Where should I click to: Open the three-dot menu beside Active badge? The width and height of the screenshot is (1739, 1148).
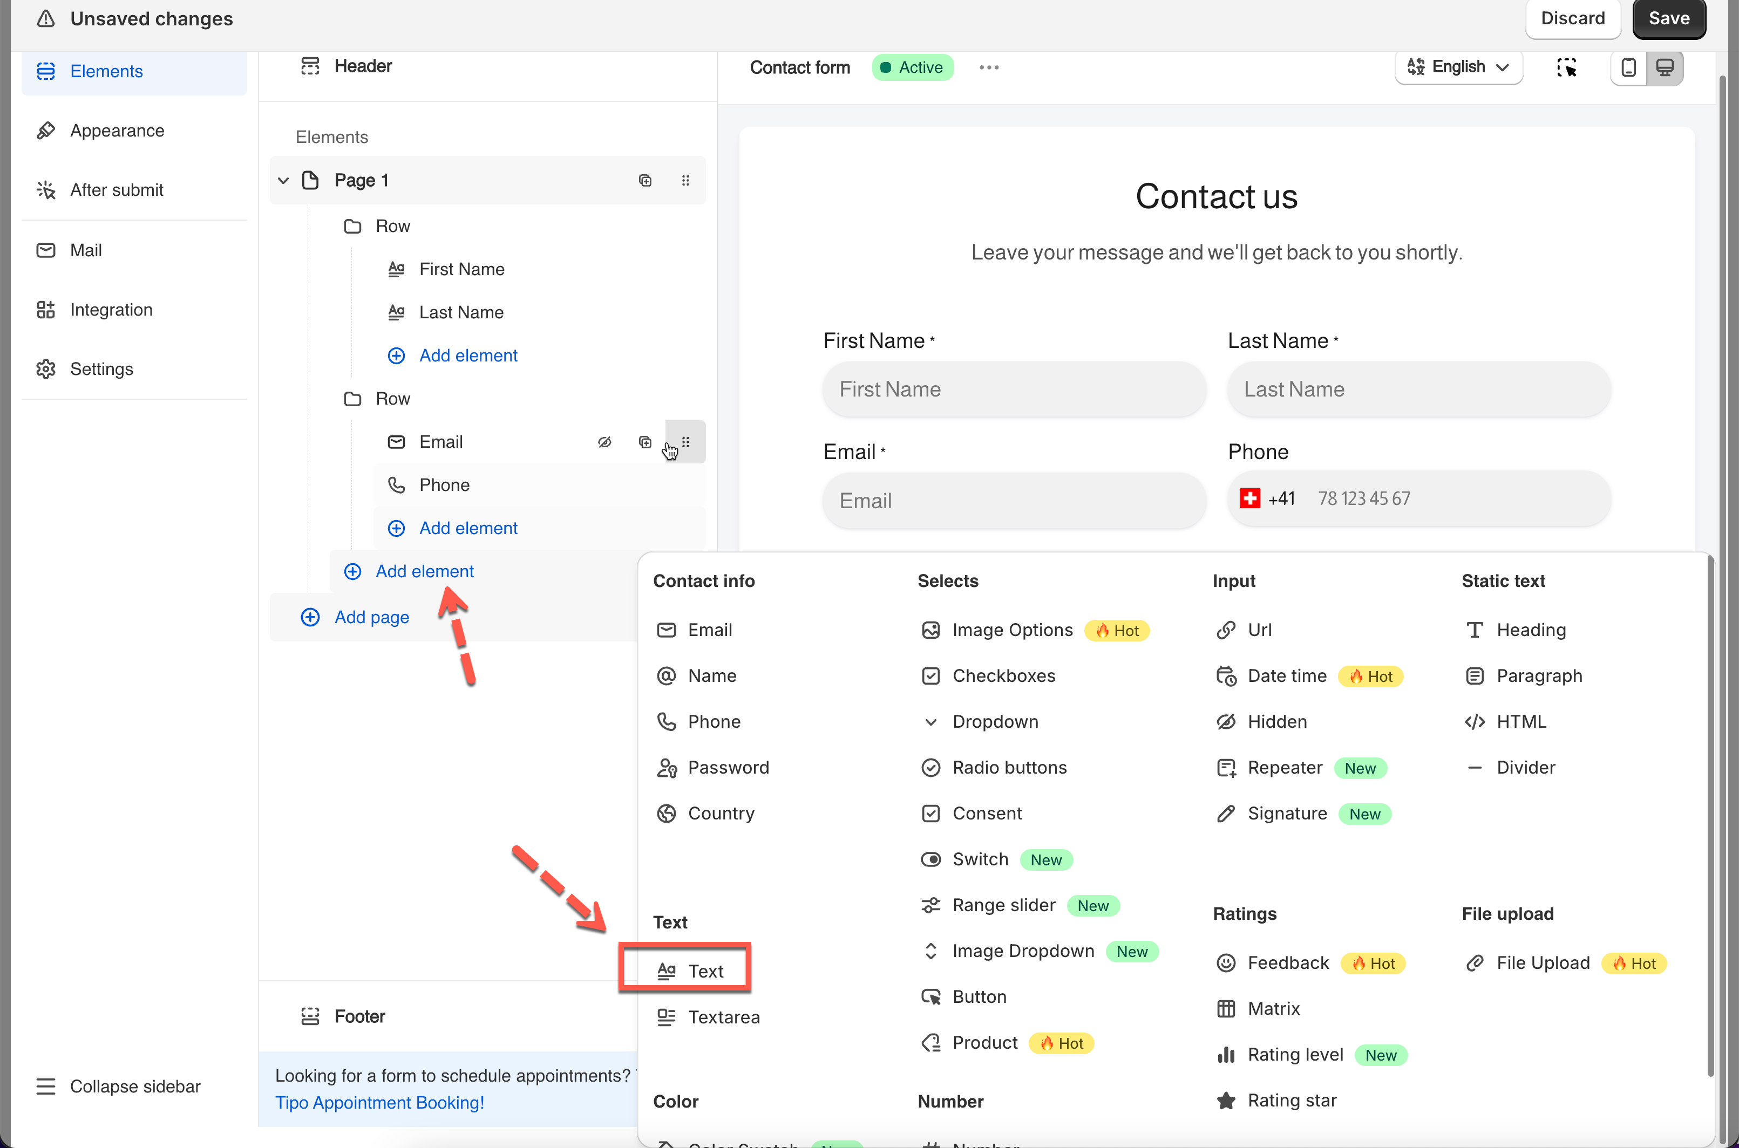click(x=988, y=67)
